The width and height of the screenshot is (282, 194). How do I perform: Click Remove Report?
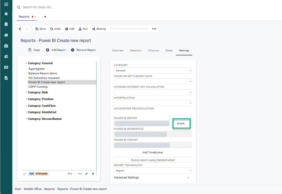coord(83,50)
